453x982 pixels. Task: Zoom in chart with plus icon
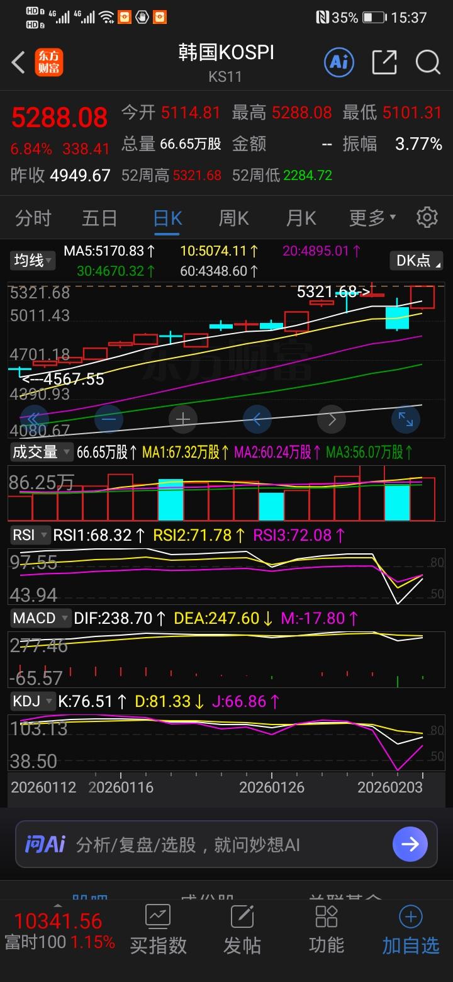[x=183, y=419]
